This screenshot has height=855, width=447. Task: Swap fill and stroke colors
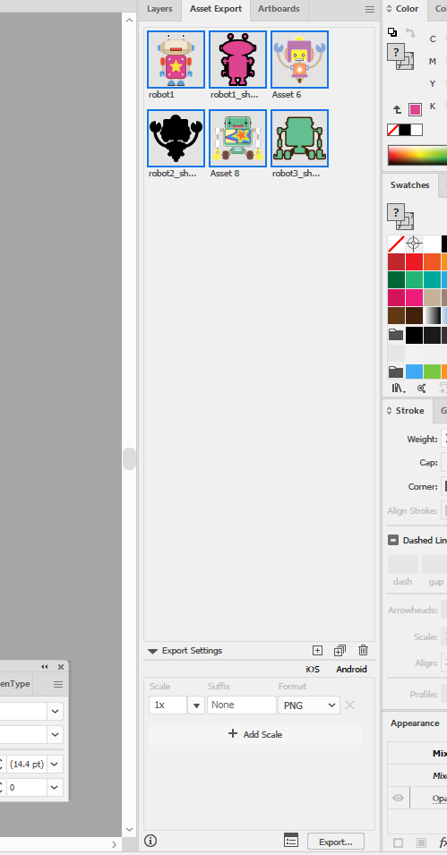click(x=410, y=33)
